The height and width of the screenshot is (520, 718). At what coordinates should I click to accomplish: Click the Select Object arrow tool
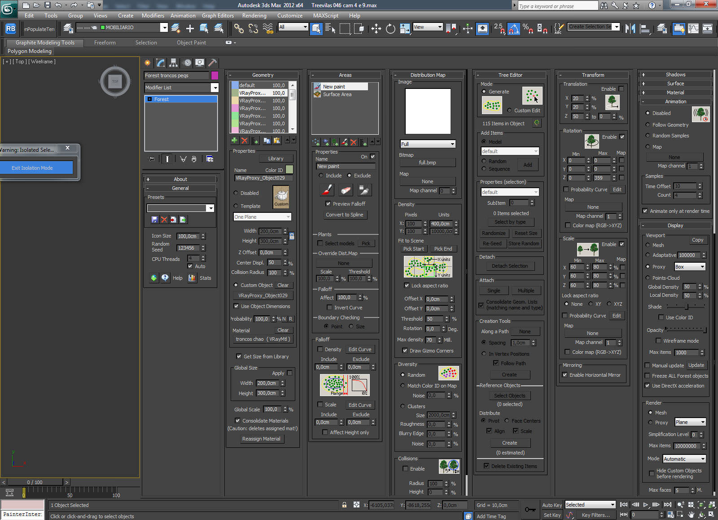tap(317, 29)
